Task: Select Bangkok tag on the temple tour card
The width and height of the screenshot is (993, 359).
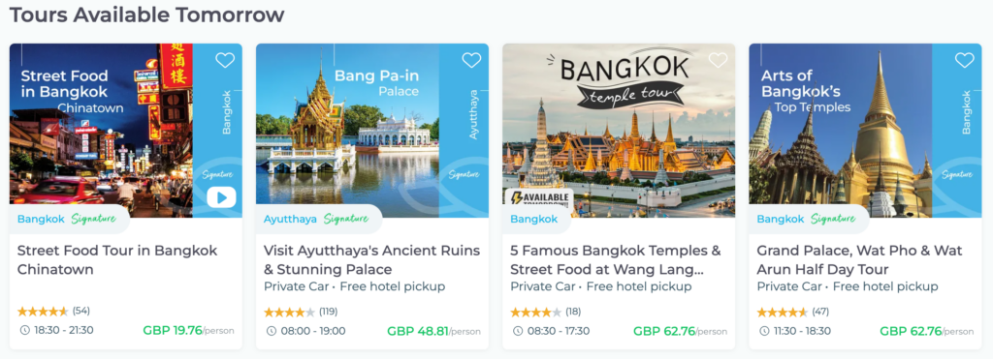Action: pos(534,220)
